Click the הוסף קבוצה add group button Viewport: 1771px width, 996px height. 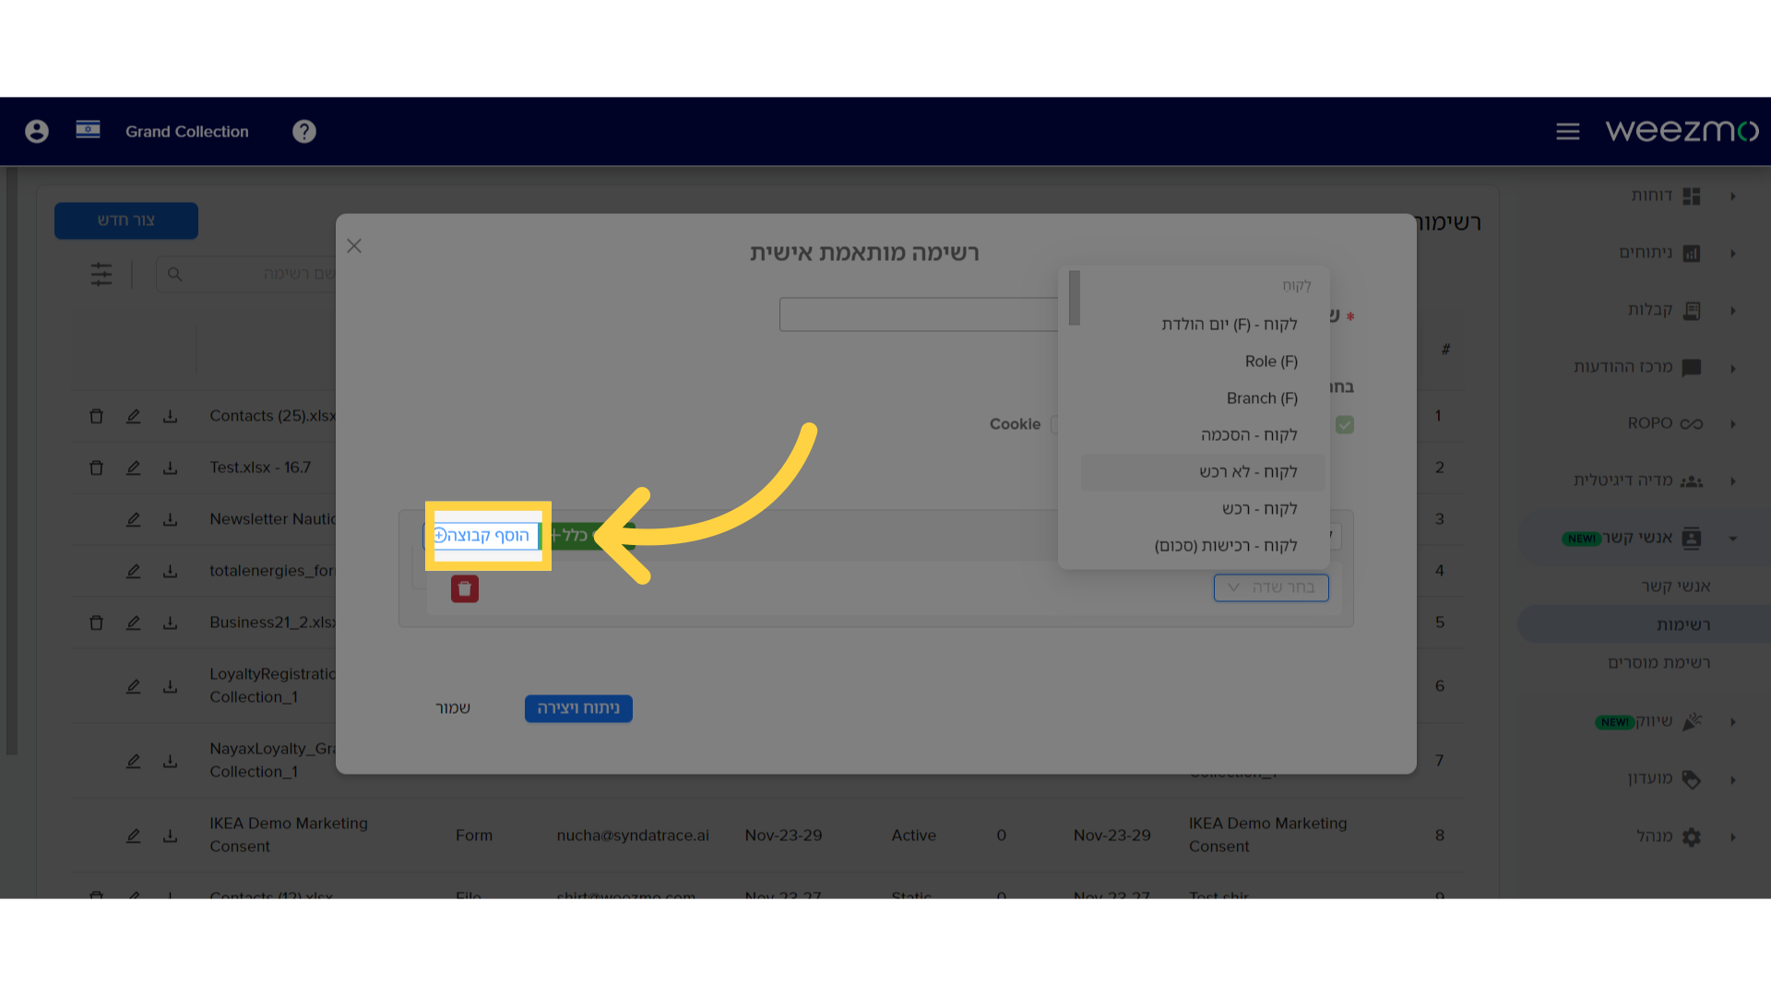tap(482, 536)
